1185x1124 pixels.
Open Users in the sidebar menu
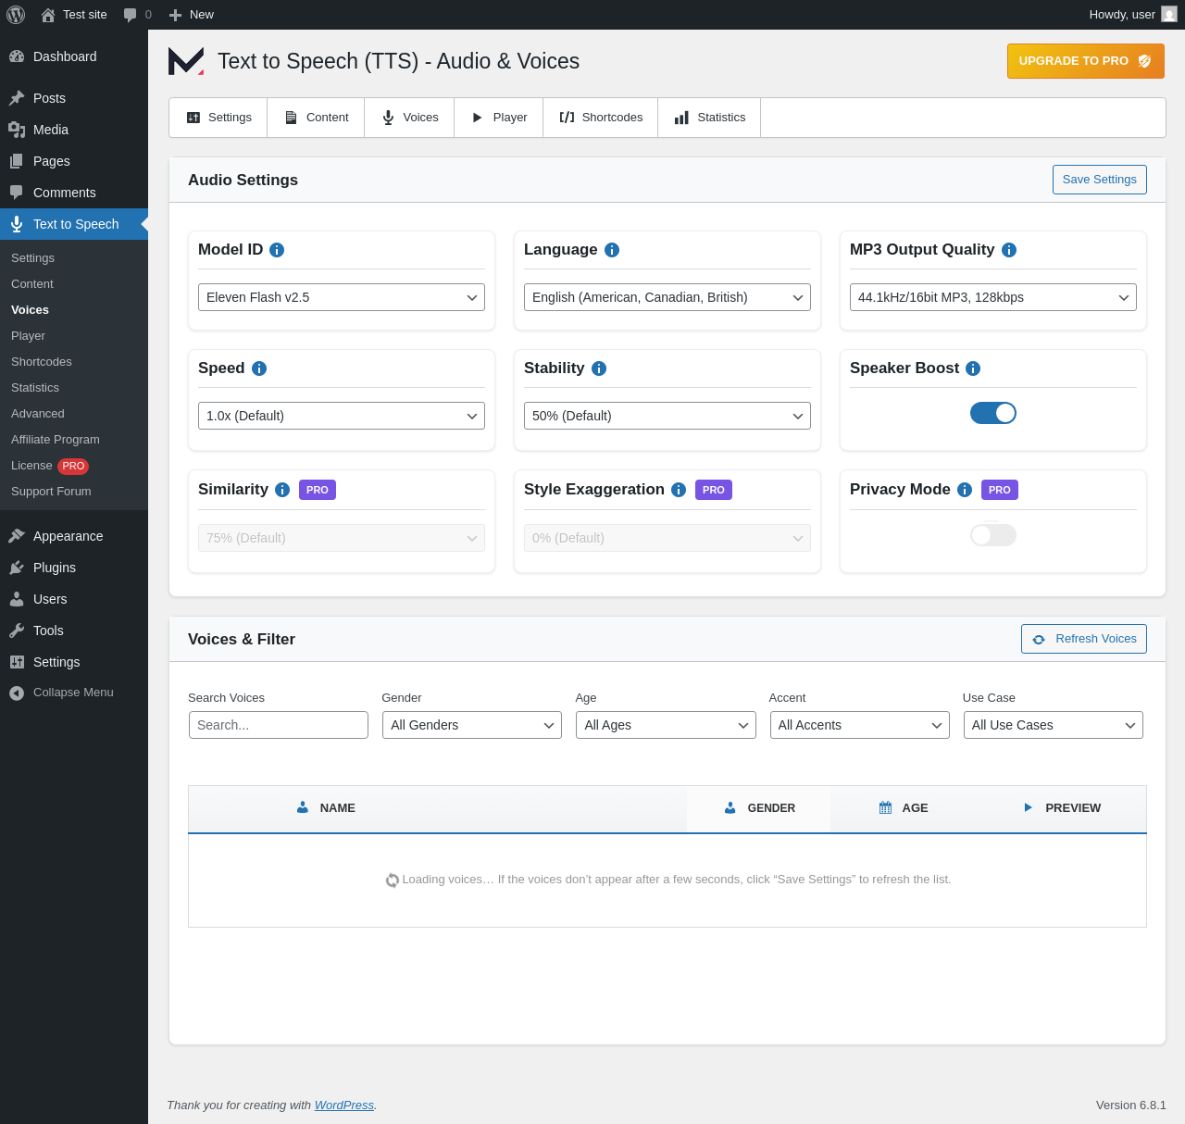(x=74, y=599)
